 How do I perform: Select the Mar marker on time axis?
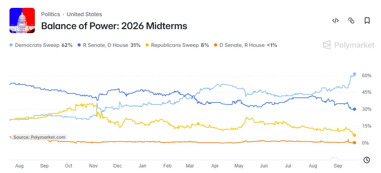190,166
